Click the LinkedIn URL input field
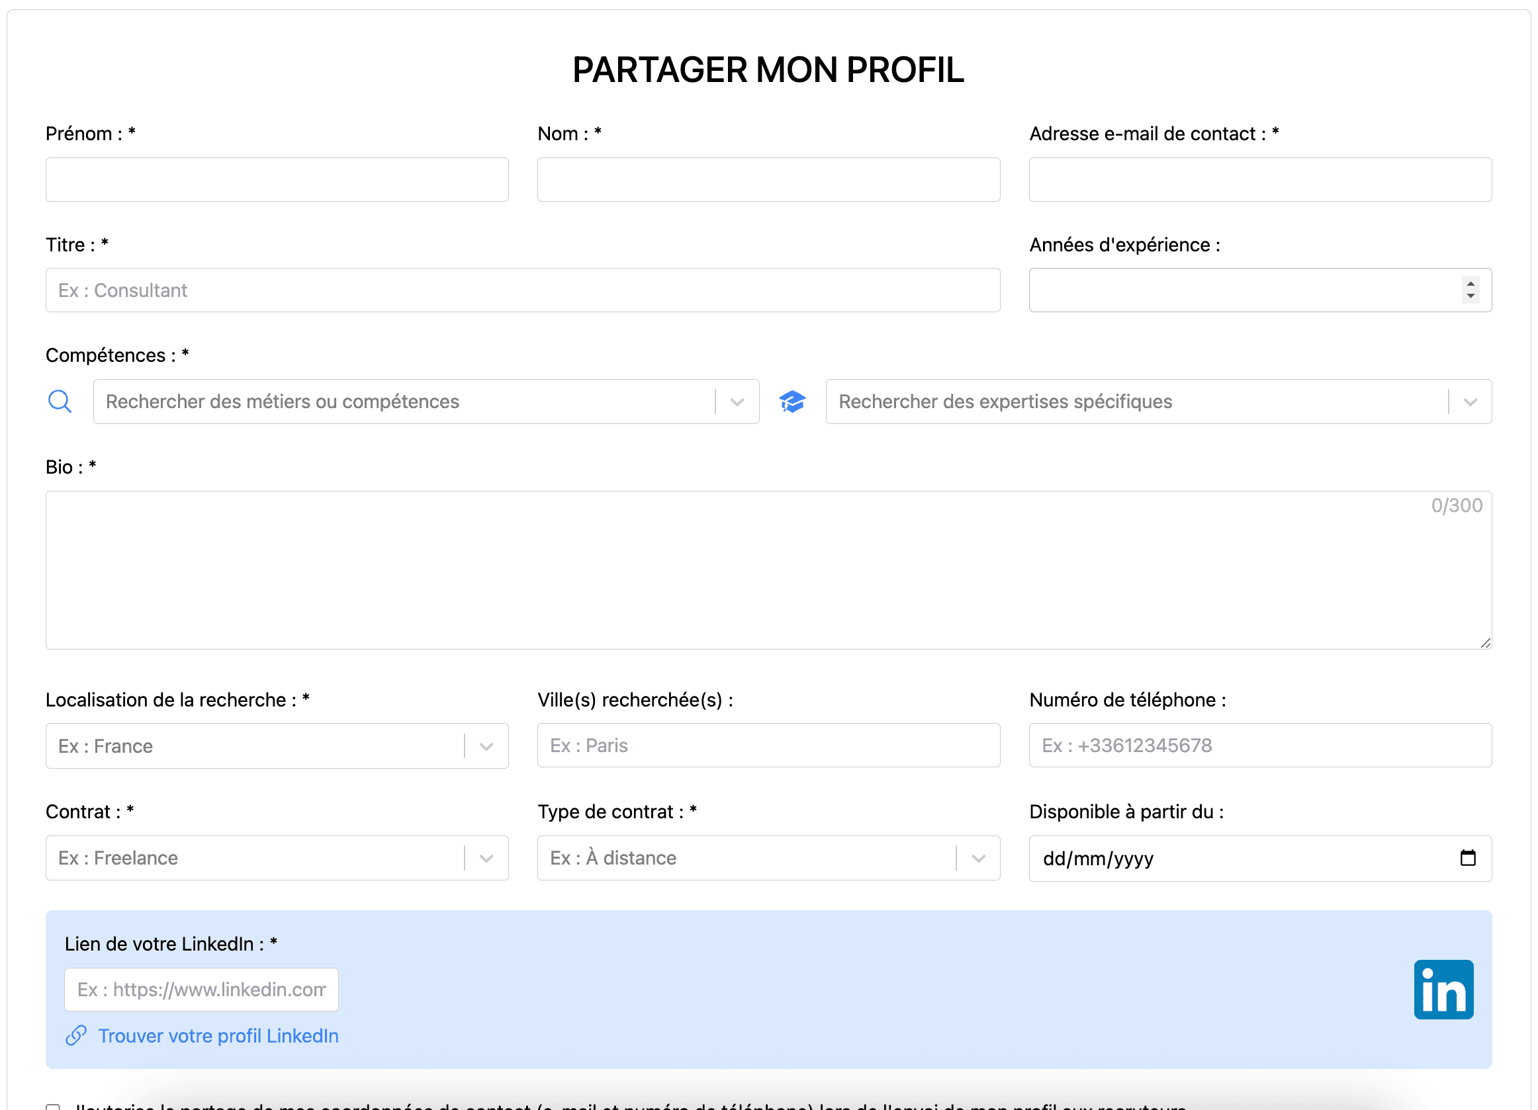 [201, 990]
